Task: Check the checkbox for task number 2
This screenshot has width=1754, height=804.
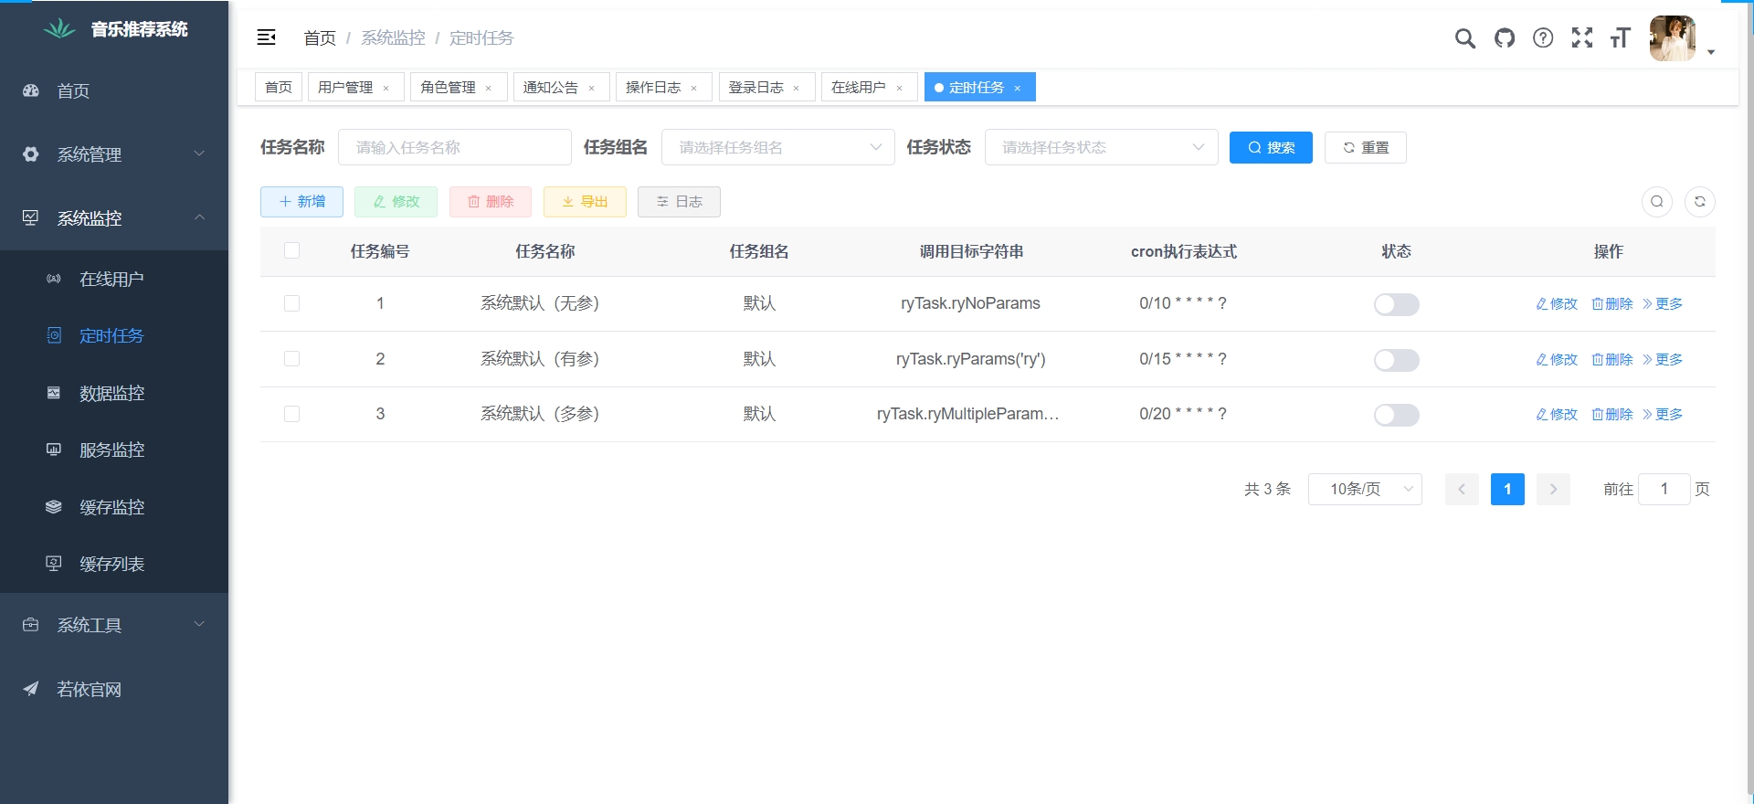Action: coord(291,359)
